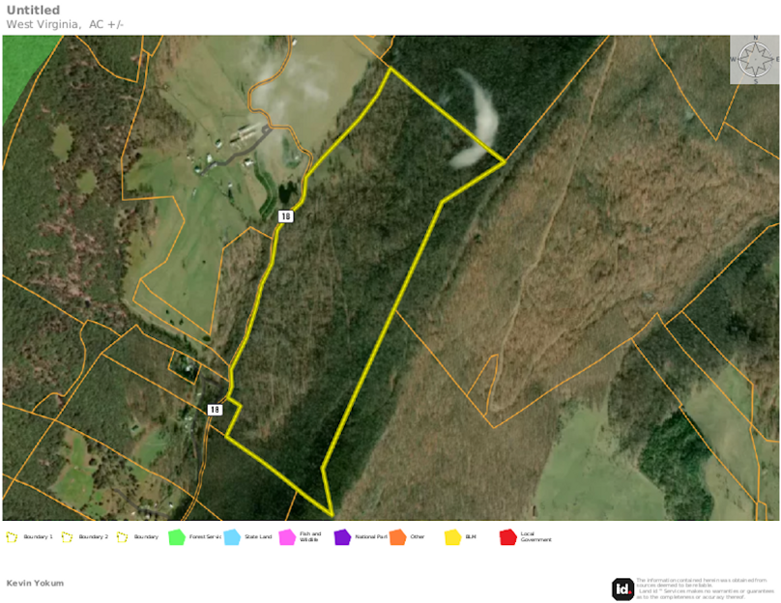
Task: Click the Highway 18 route shield on the map
Action: point(215,409)
